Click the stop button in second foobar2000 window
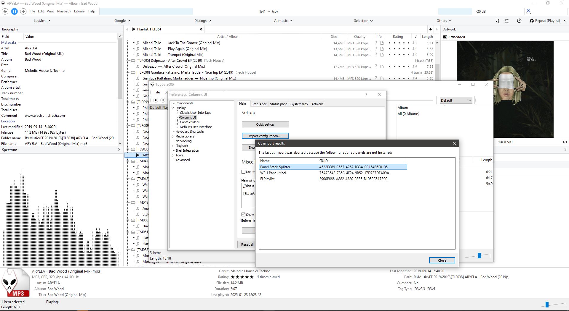This screenshot has height=311, width=569. pos(156,100)
